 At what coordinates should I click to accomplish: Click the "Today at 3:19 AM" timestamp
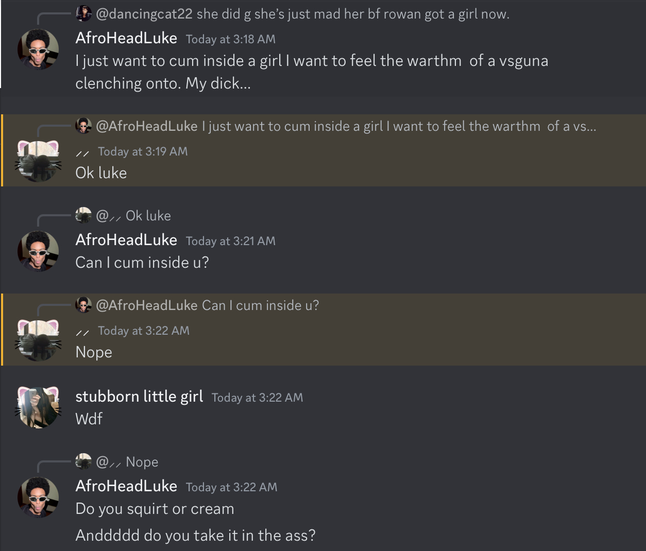(x=143, y=151)
